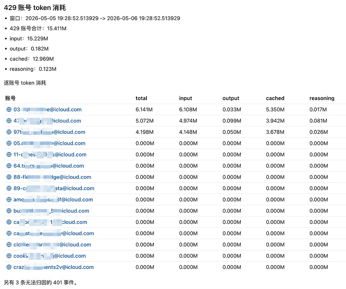Select the 5.350M cached value
Image resolution: width=346 pixels, height=289 pixels.
[275, 109]
